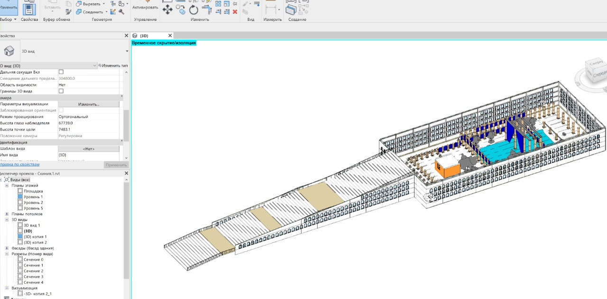Open the 3D view type selector dropdown
This screenshot has height=299, width=607.
click(x=127, y=51)
